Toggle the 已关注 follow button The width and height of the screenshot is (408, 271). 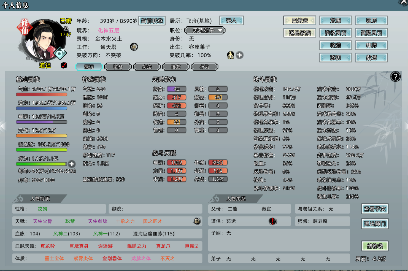[299, 21]
